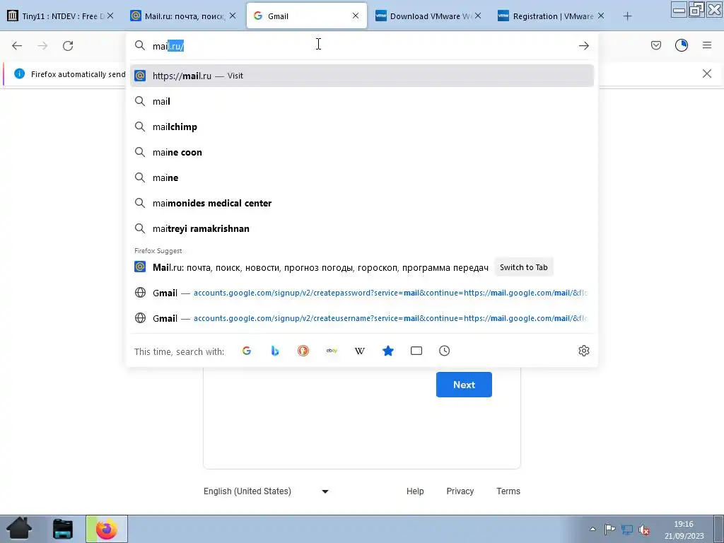Select the 'maine coon' search suggestion
The height and width of the screenshot is (543, 724).
point(362,152)
